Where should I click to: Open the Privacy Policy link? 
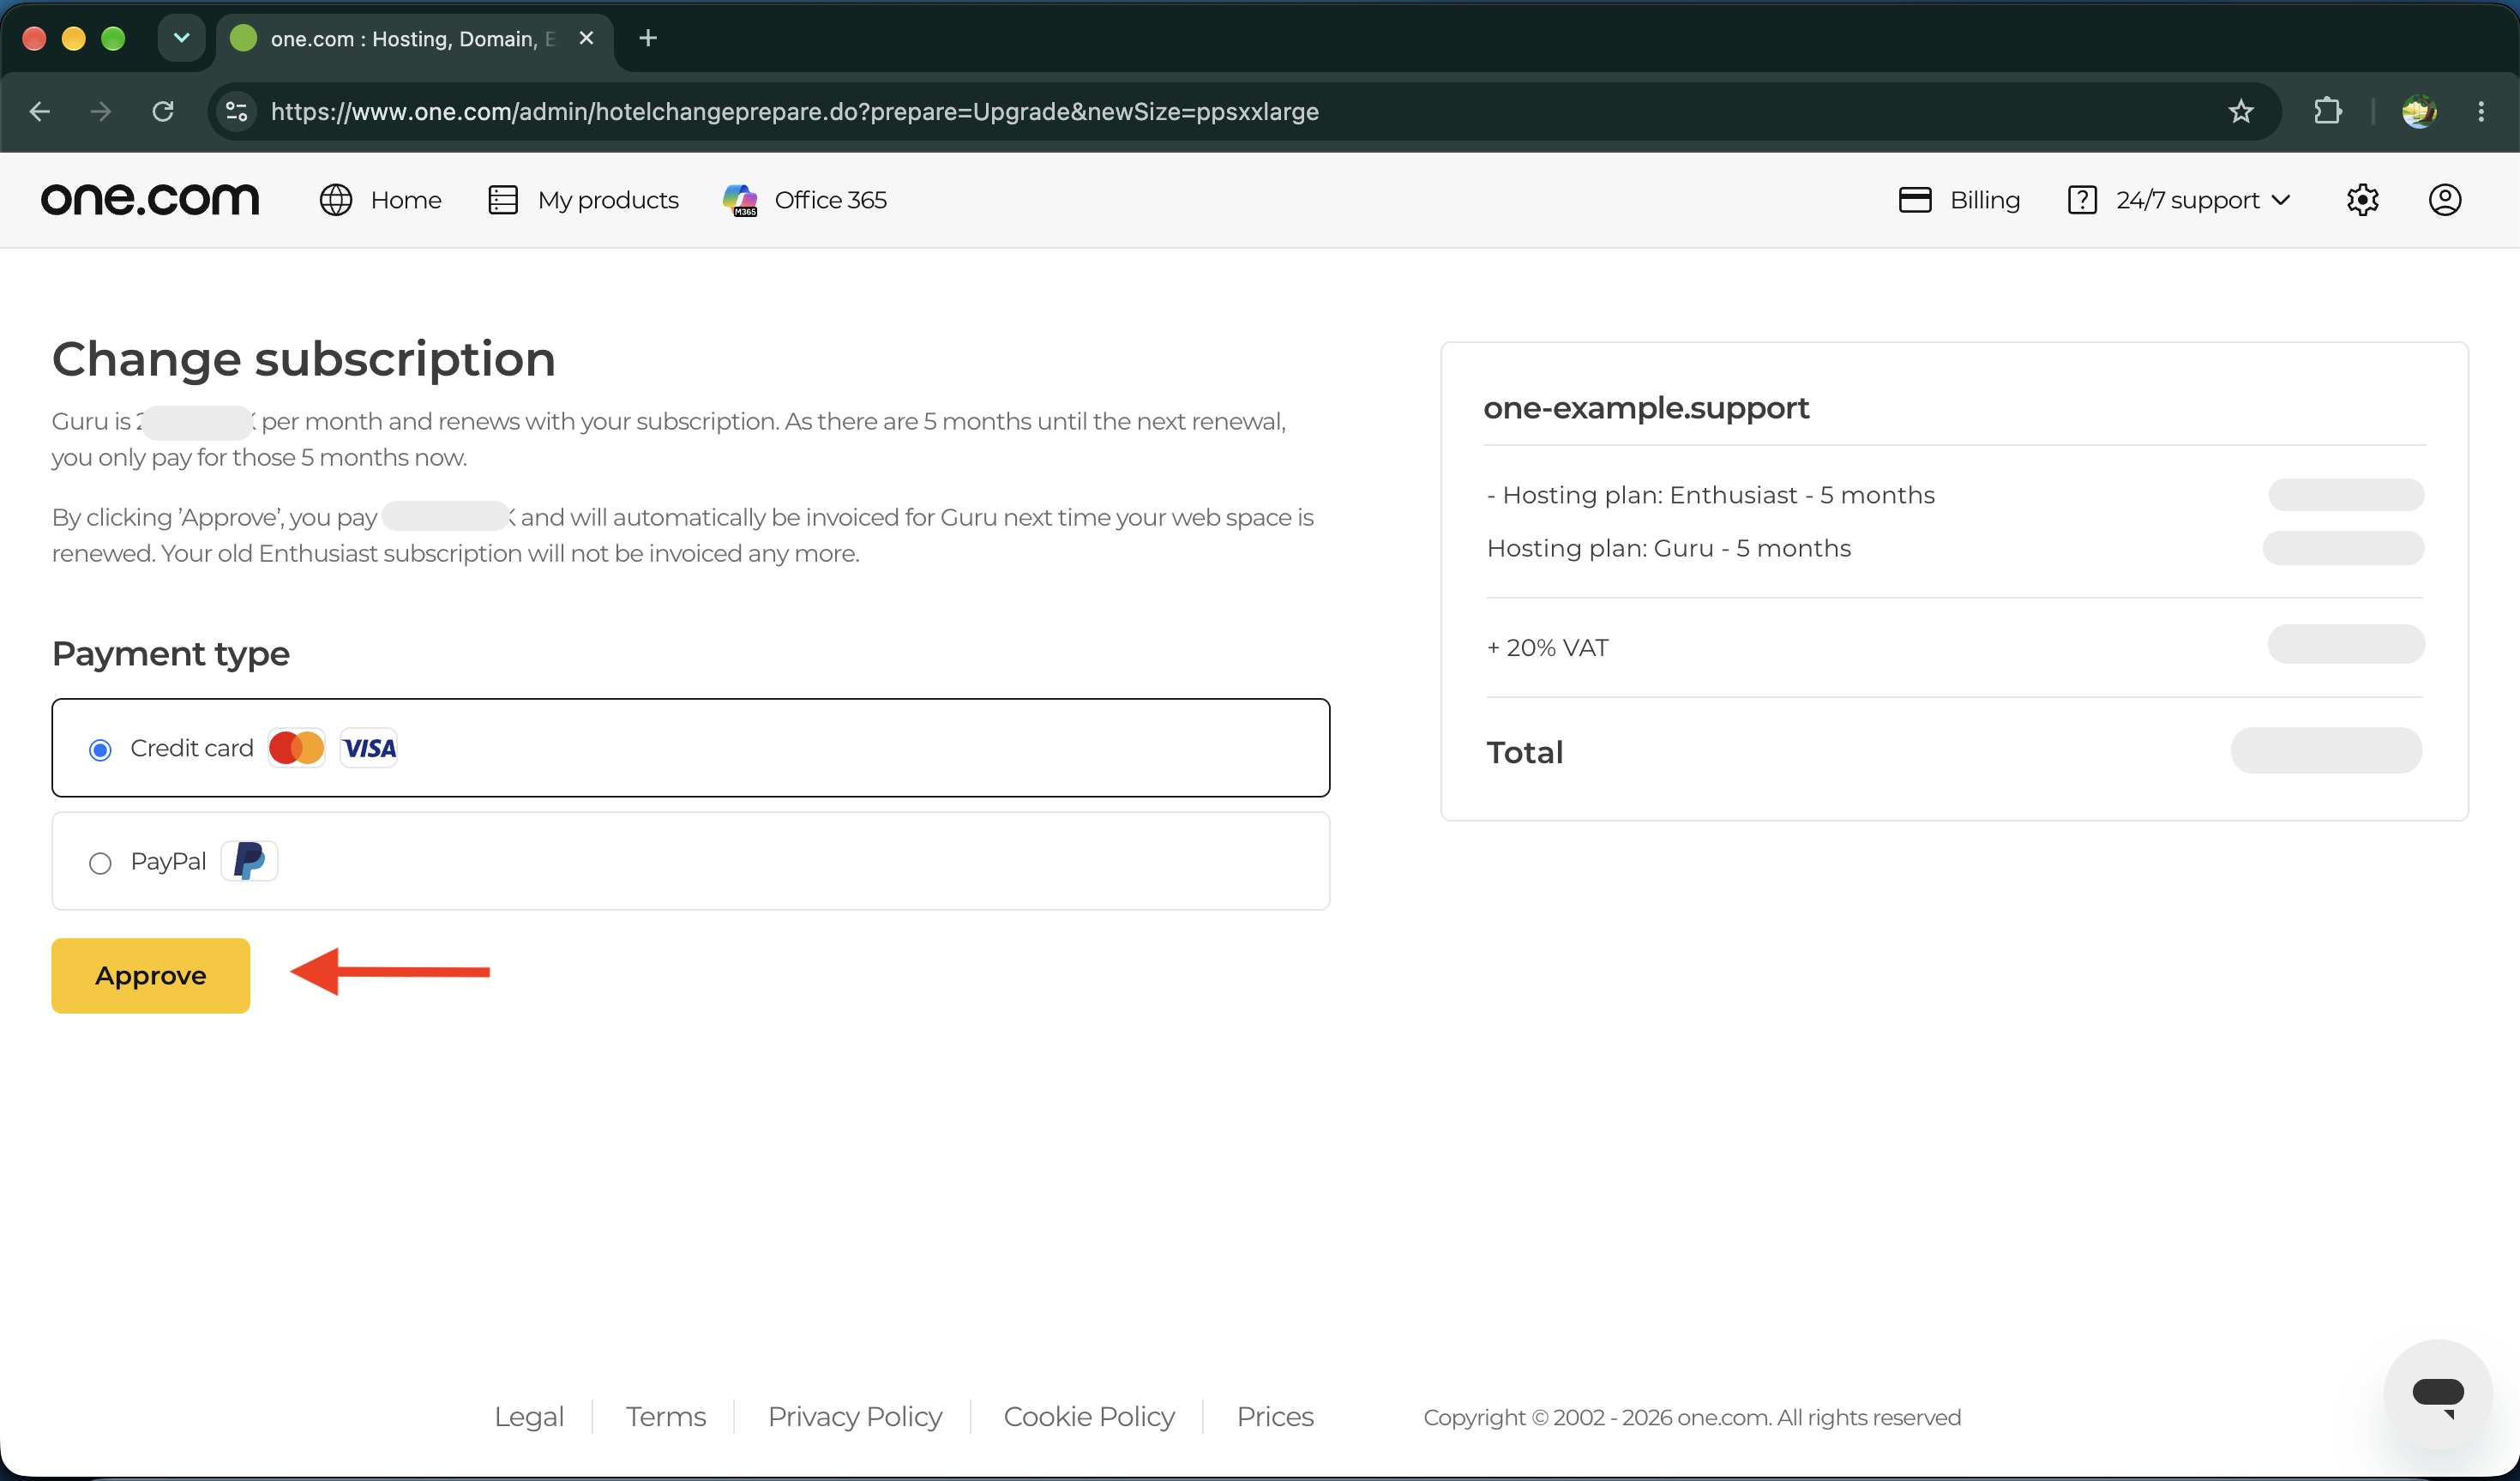point(855,1417)
